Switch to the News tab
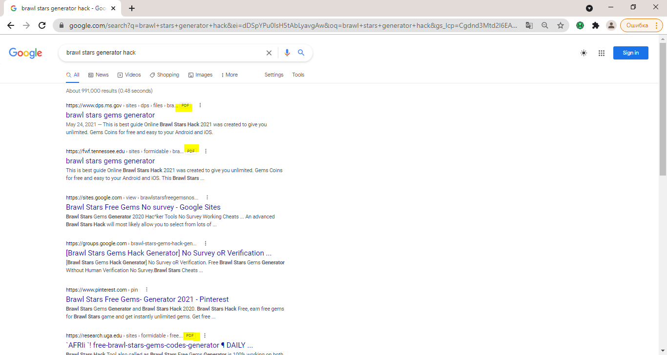The image size is (667, 355). point(99,75)
